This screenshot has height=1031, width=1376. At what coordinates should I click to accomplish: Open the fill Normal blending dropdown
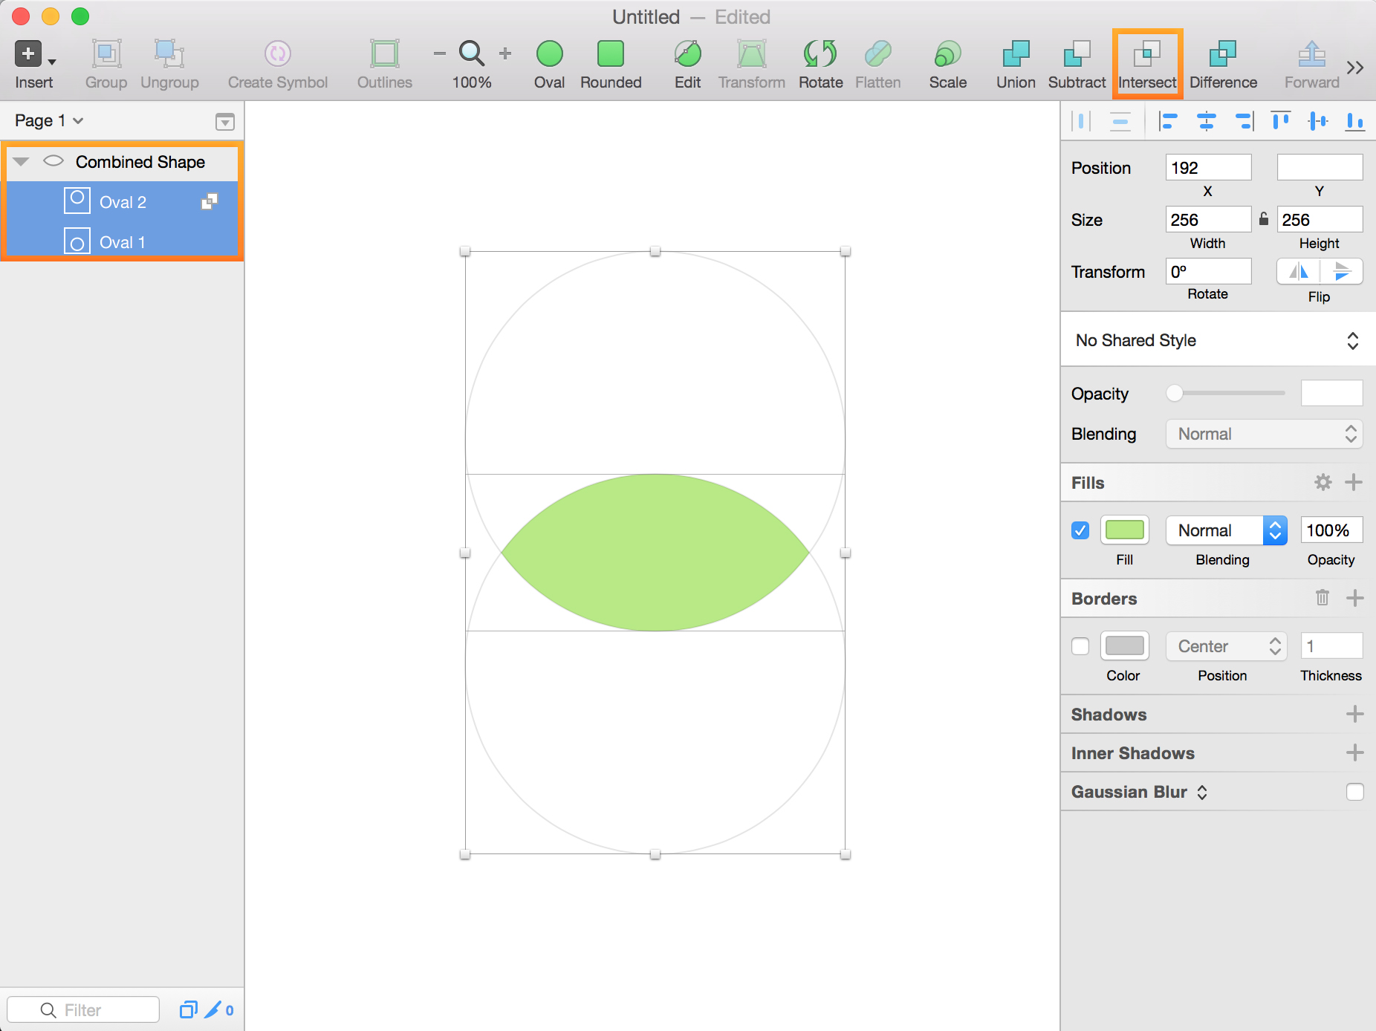point(1226,530)
